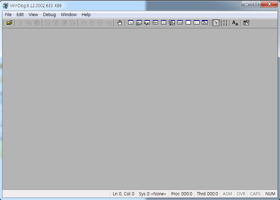Click the CAPS status bar indicator
Viewport: 280px width, 200px height.
click(x=255, y=194)
